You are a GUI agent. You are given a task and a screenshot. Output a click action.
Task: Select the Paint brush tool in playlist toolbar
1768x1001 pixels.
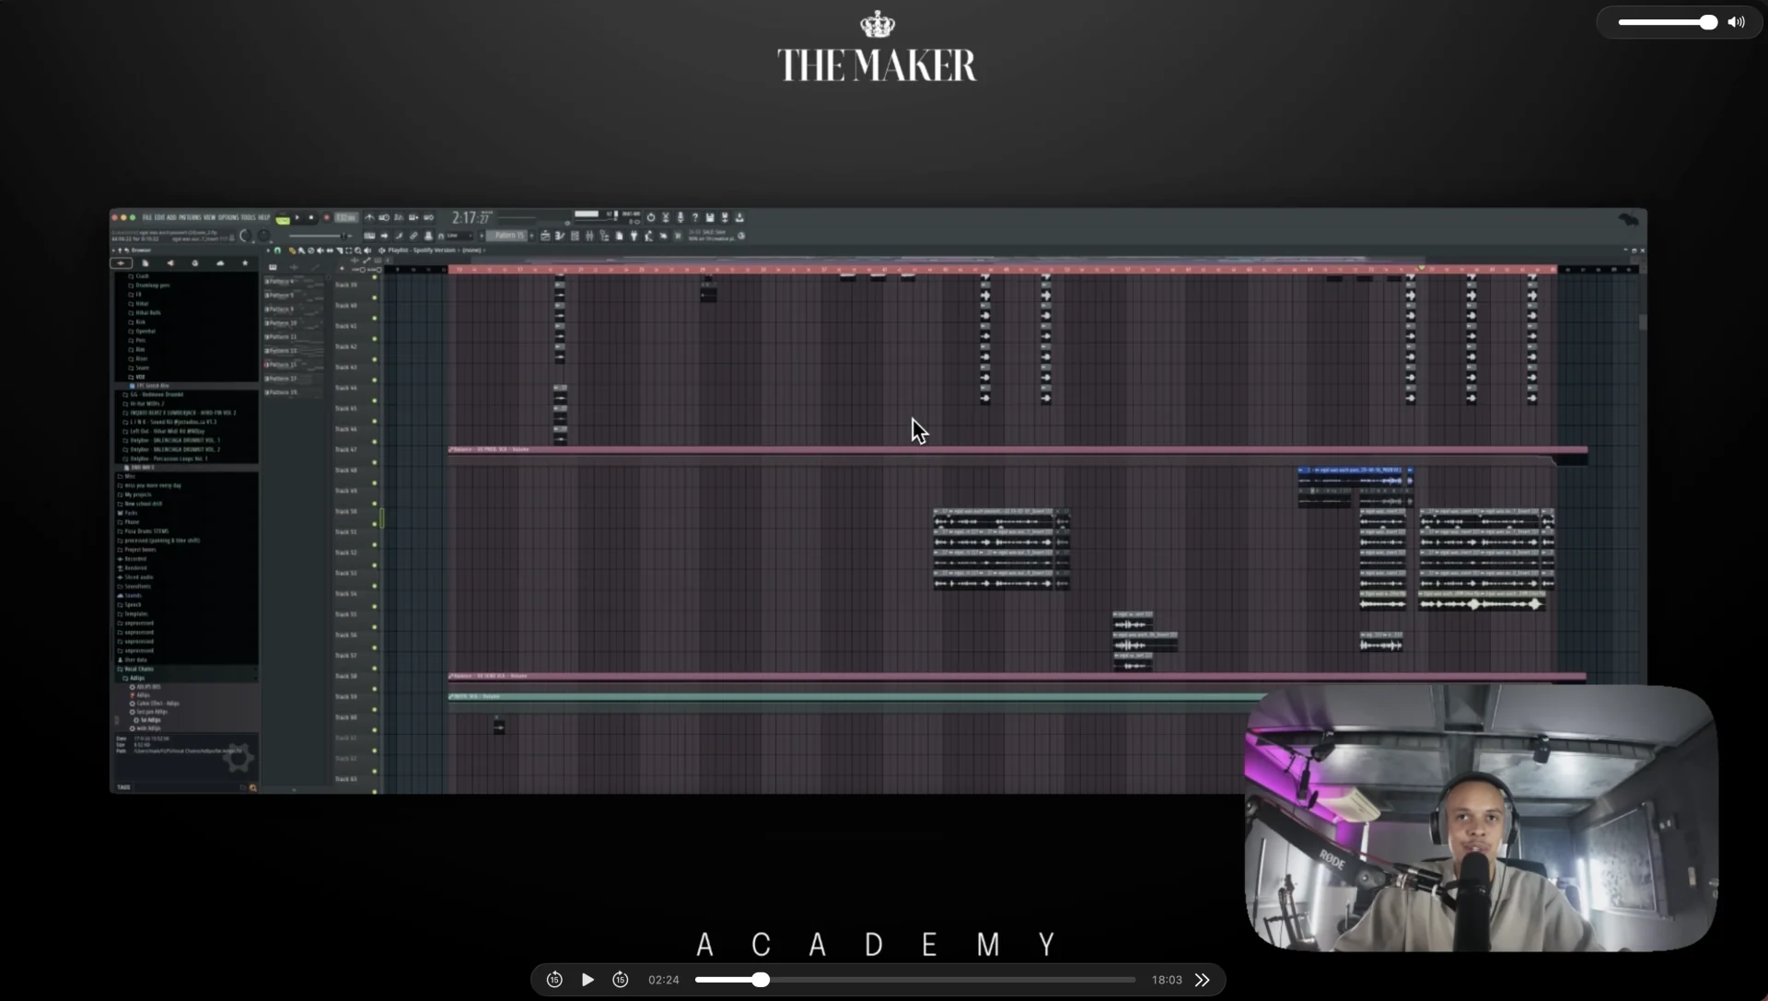pyautogui.click(x=301, y=250)
